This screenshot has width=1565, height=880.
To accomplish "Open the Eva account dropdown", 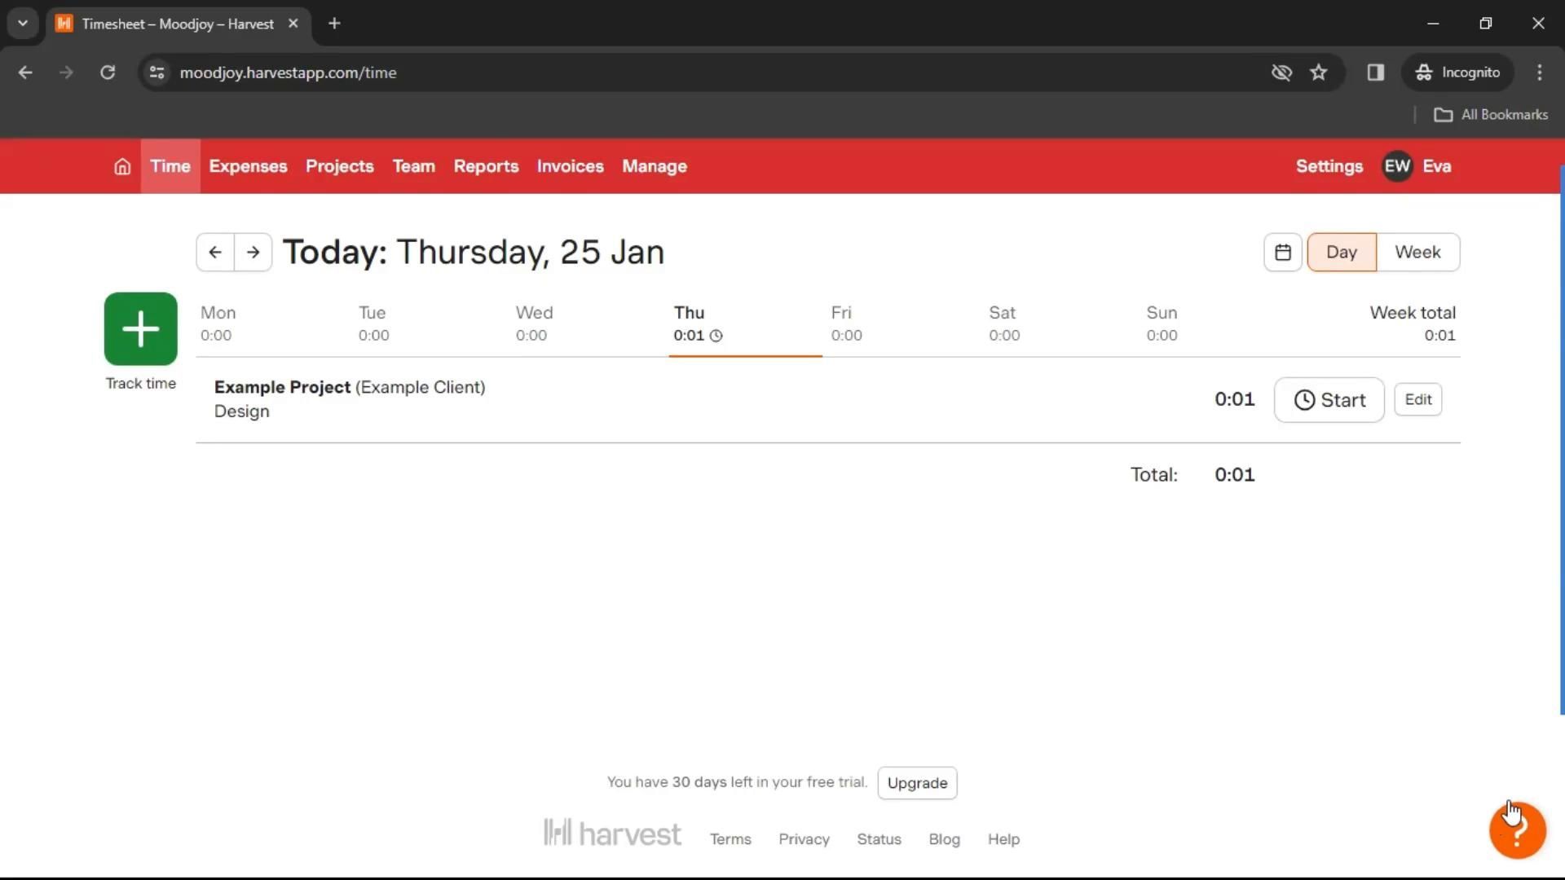I will (1436, 166).
